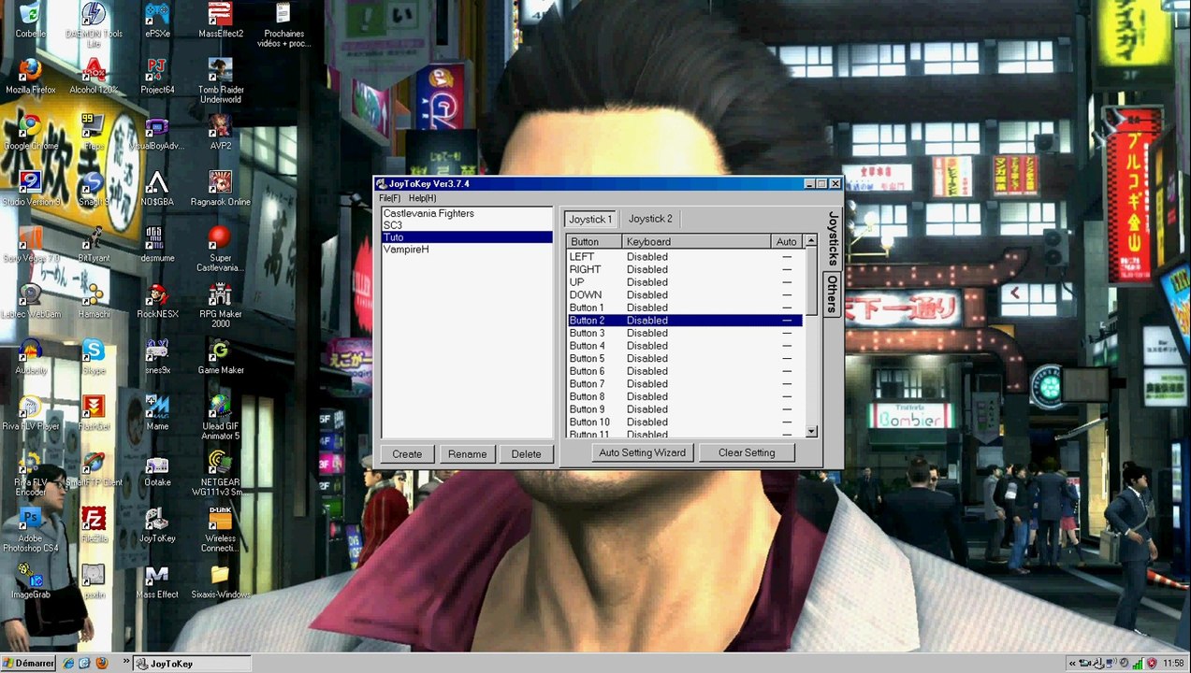This screenshot has width=1191, height=673.
Task: Open the Help(H) menu in JoyToKey
Action: (x=422, y=198)
